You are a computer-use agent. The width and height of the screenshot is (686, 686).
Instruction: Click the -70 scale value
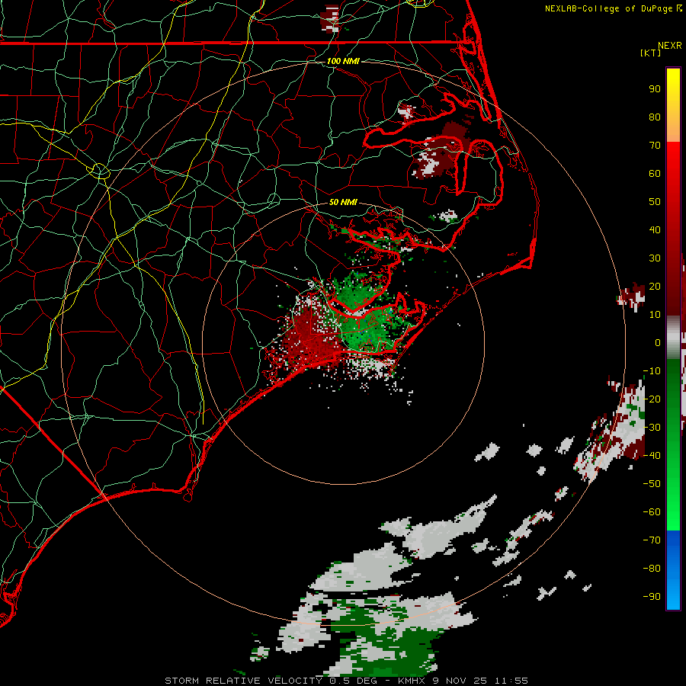(652, 540)
